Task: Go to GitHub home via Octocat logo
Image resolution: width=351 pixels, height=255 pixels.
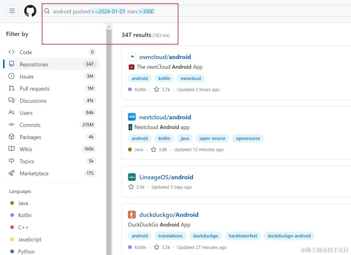Action: pyautogui.click(x=30, y=11)
